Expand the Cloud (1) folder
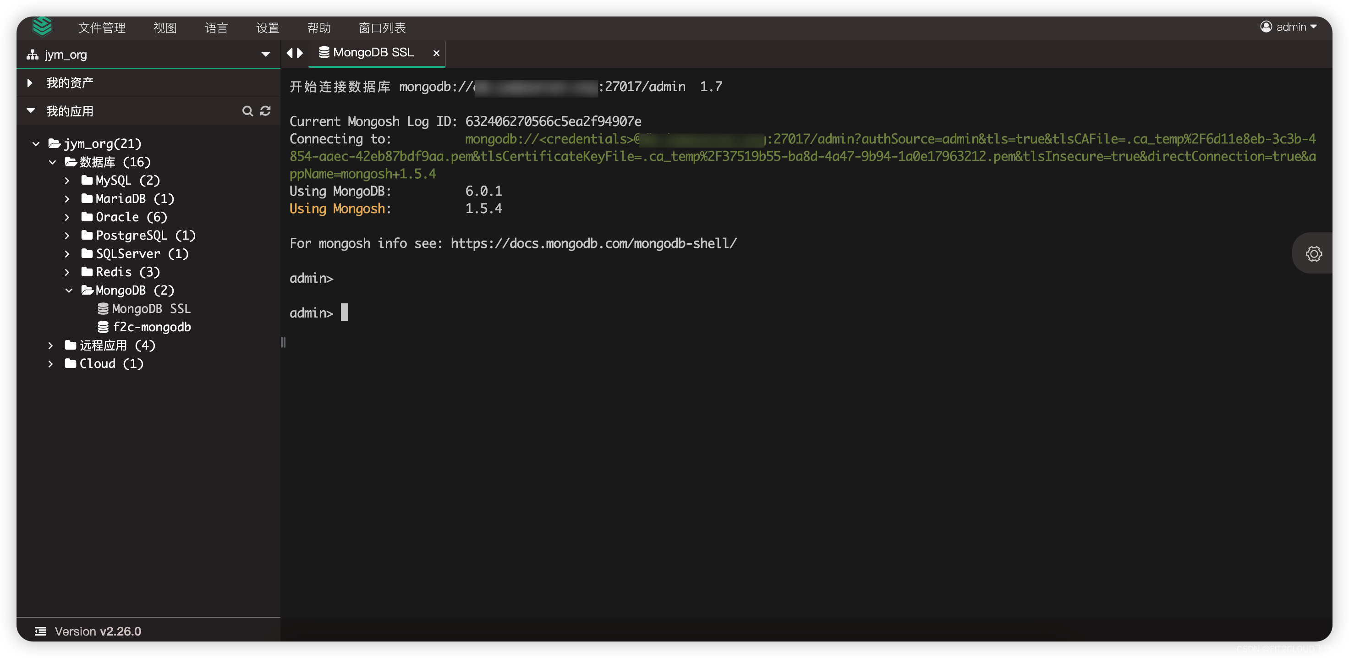The width and height of the screenshot is (1349, 658). point(50,363)
